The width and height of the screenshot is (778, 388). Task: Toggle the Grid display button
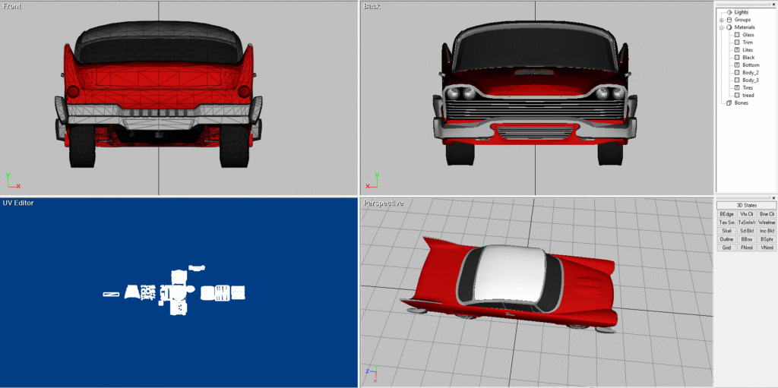[726, 248]
